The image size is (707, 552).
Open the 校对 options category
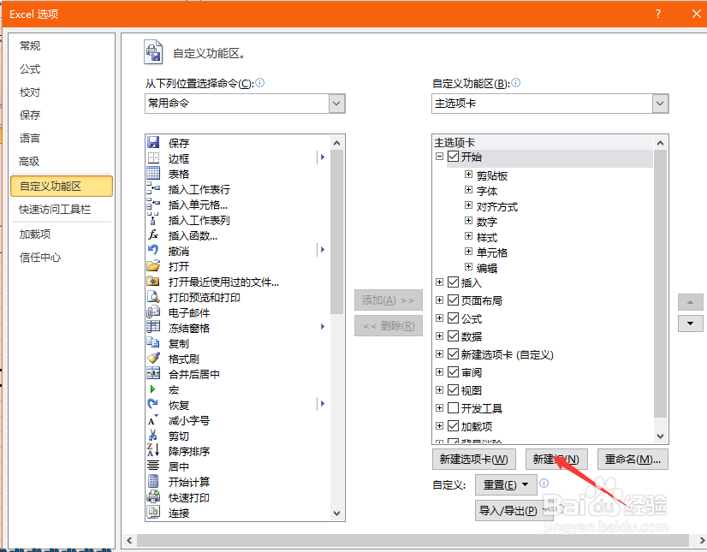pos(30,92)
